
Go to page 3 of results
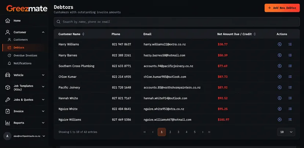(178, 132)
